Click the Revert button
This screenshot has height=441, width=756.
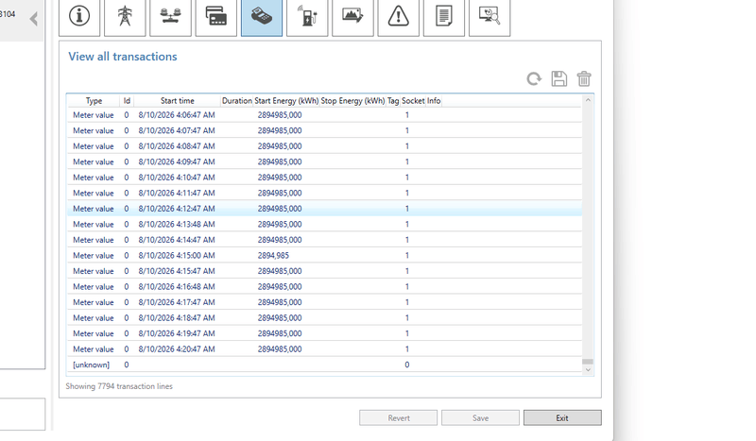click(398, 418)
